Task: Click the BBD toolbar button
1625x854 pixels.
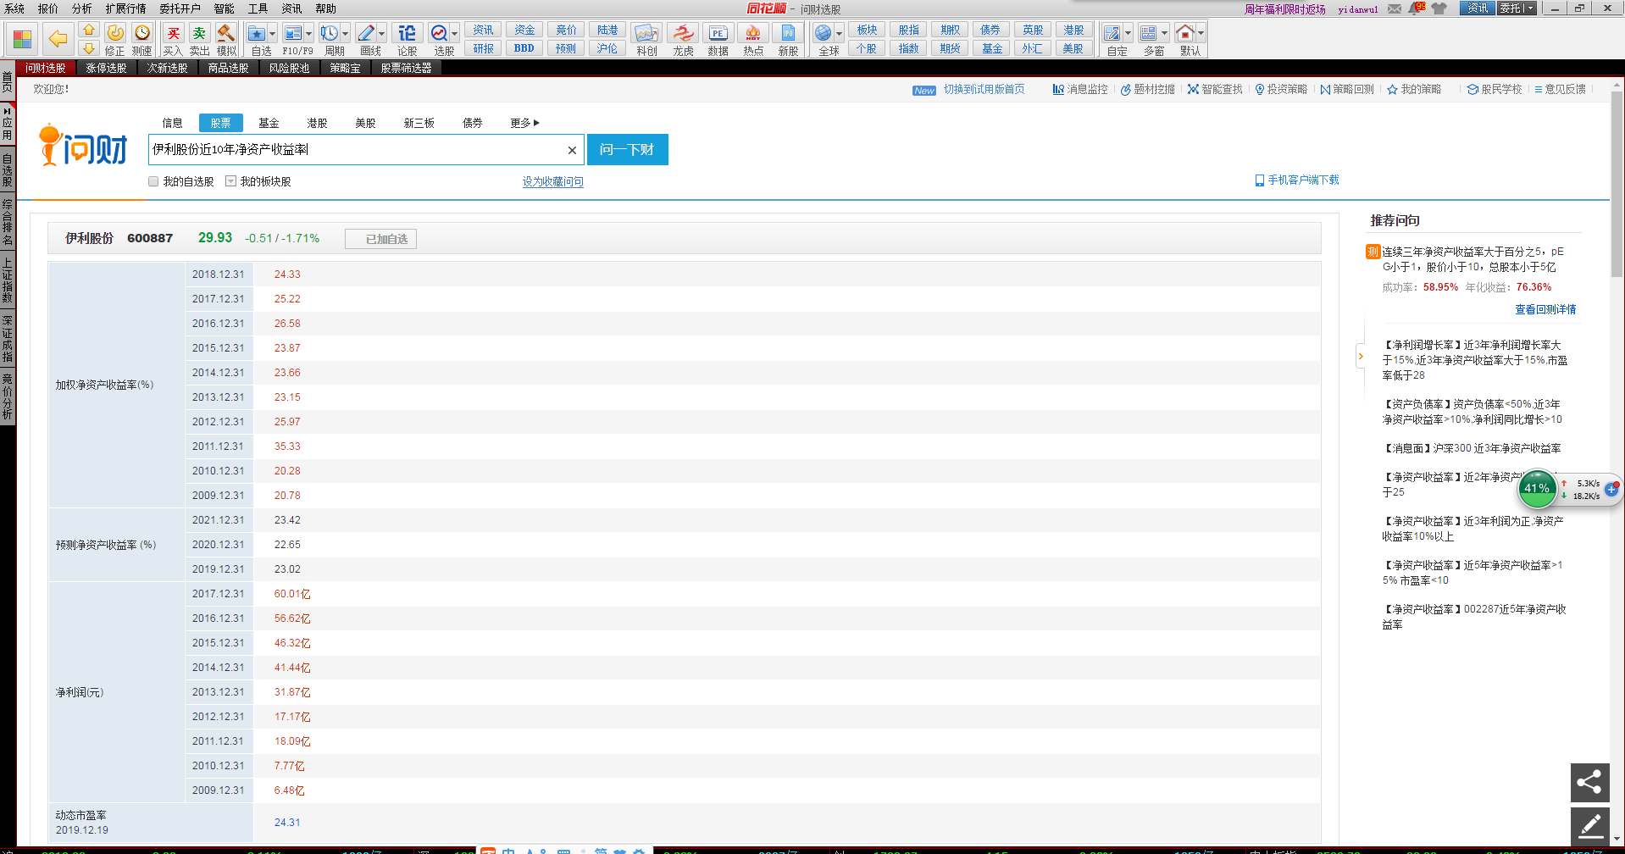Action: coord(524,48)
